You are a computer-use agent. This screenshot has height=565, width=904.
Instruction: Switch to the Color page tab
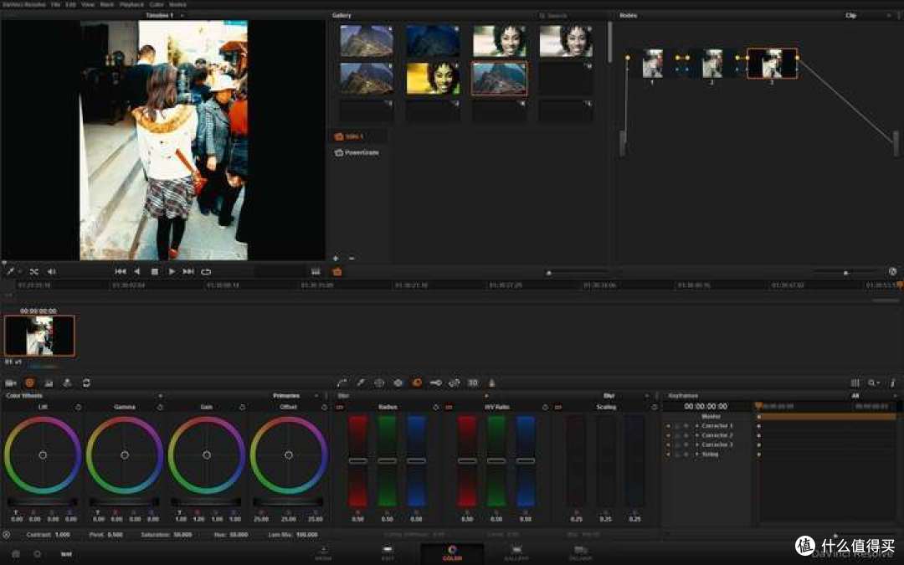pos(452,552)
